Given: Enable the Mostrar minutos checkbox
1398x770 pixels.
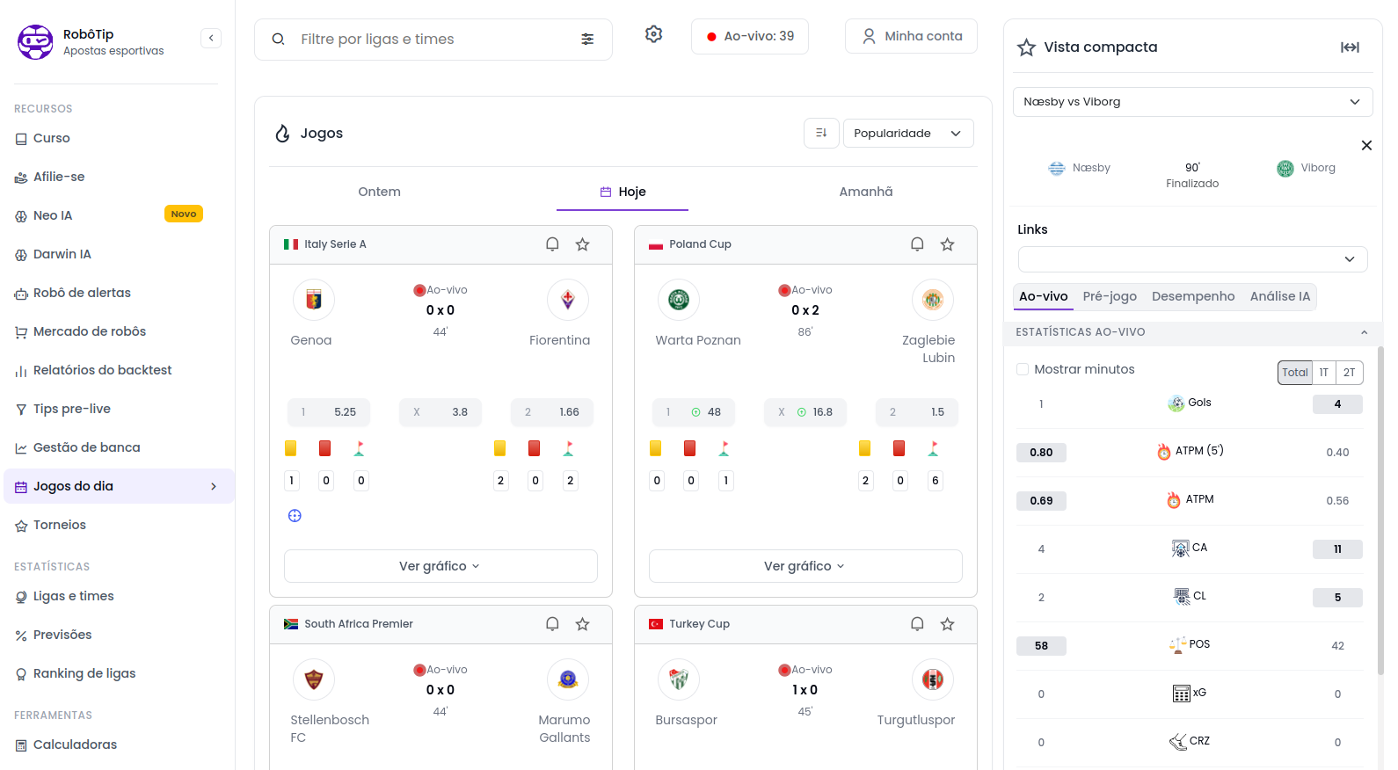Looking at the screenshot, I should pos(1023,369).
